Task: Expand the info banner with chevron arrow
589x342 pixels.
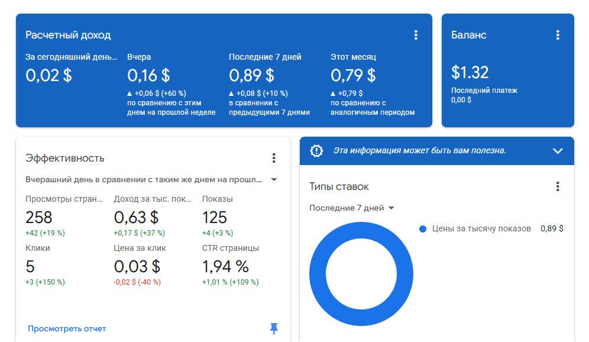Action: point(557,151)
